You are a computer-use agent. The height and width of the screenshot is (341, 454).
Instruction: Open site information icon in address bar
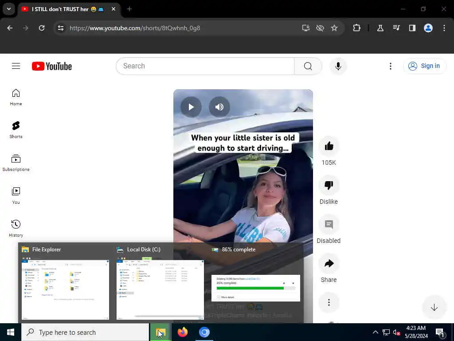[60, 28]
